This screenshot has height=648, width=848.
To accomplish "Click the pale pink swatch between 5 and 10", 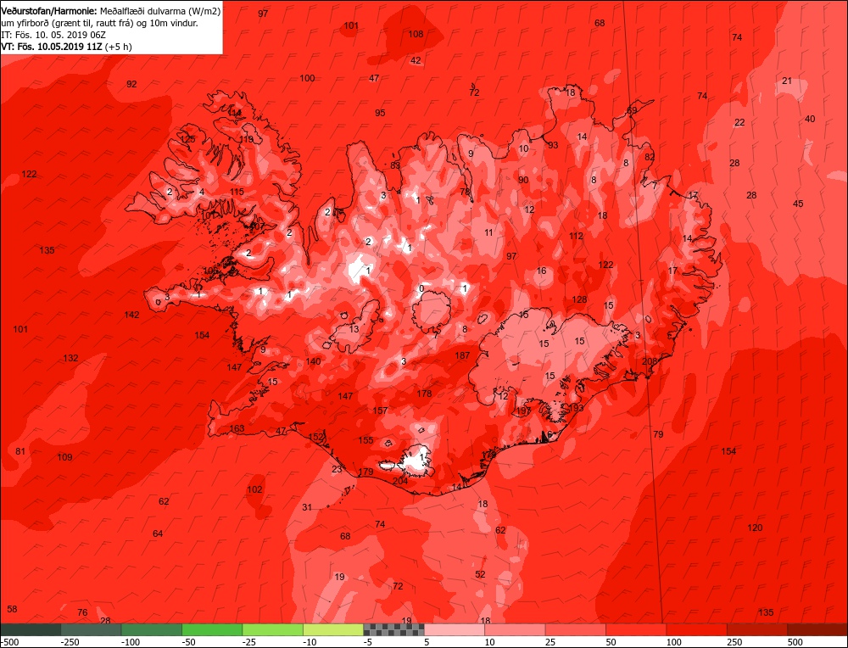I will click(x=455, y=629).
